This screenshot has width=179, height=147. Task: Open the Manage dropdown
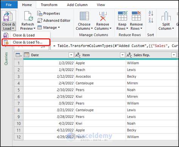coord(48,28)
